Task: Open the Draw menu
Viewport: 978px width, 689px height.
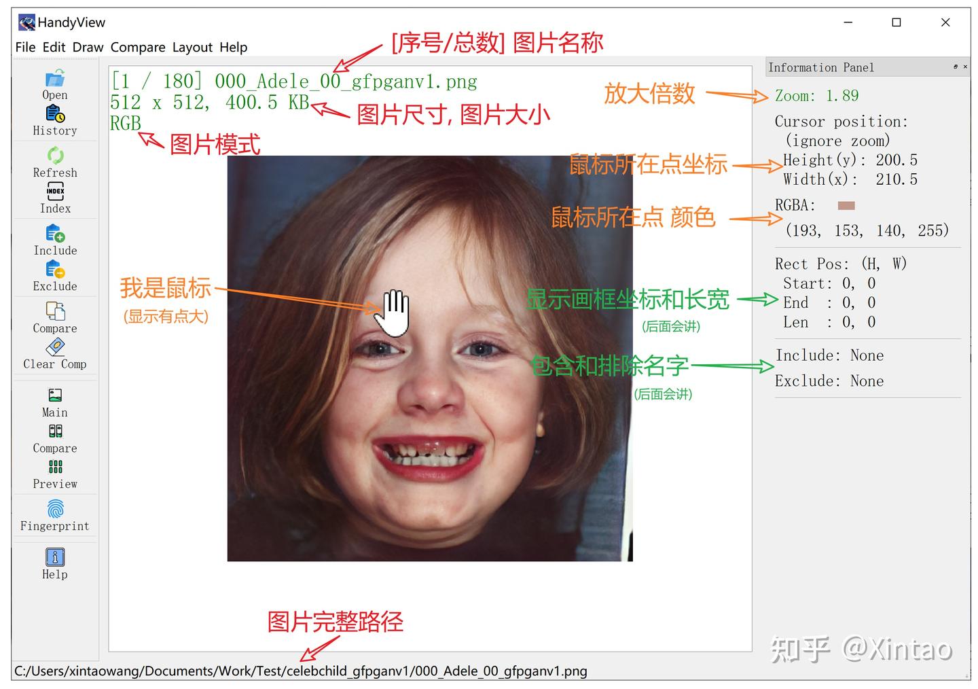Action: pyautogui.click(x=88, y=47)
